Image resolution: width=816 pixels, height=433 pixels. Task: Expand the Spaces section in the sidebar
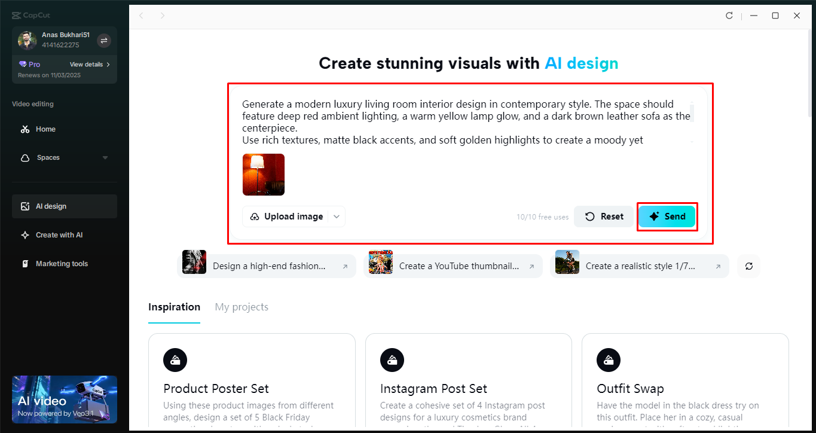pyautogui.click(x=105, y=157)
